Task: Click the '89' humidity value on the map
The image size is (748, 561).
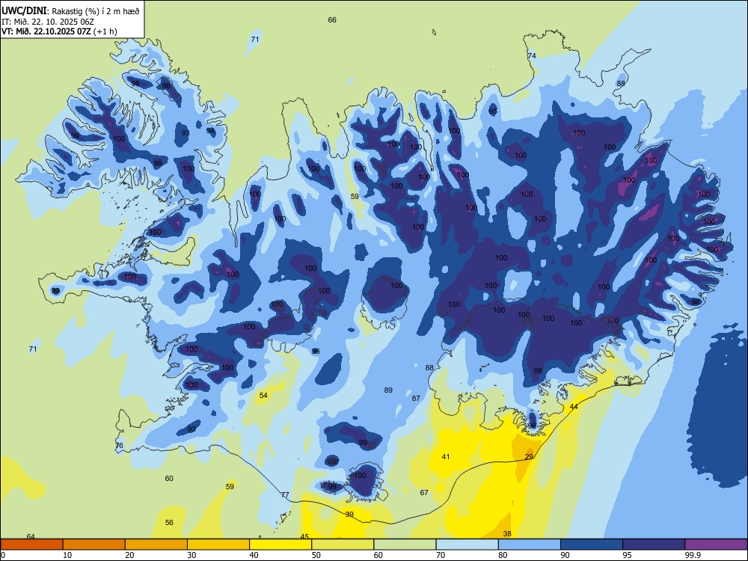Action: pos(388,390)
